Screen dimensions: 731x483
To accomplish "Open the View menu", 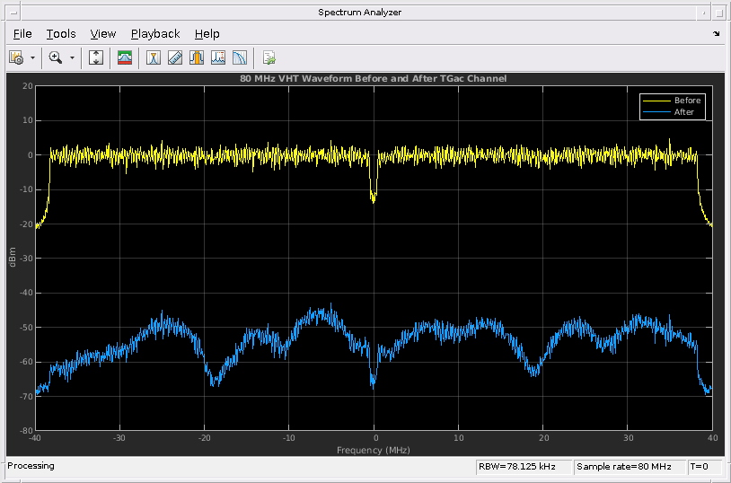I will coord(103,33).
